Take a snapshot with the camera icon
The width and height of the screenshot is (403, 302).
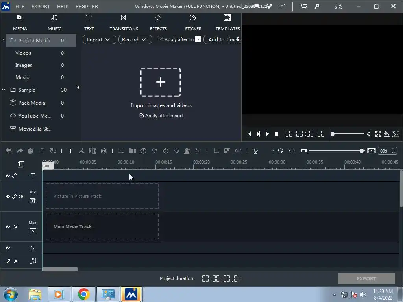pyautogui.click(x=396, y=134)
